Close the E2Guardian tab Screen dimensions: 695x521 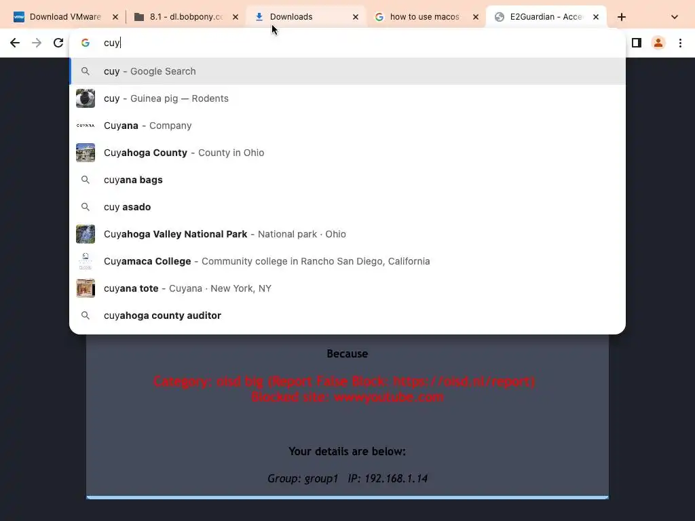[596, 17]
